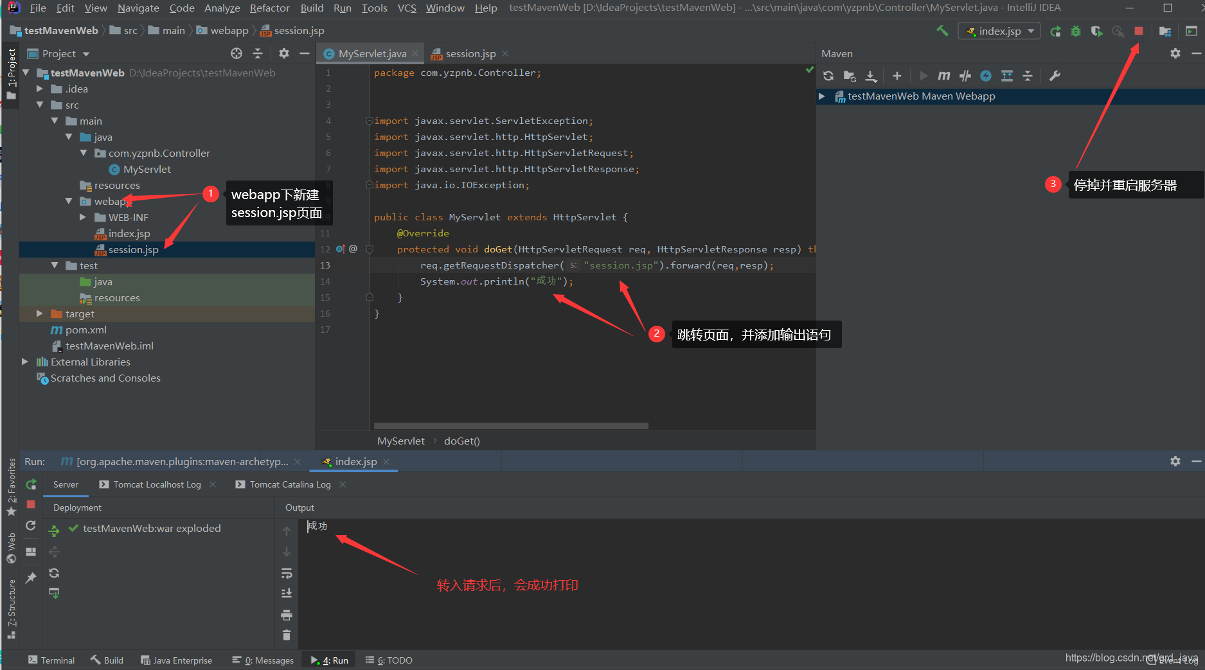Expand the WEB-INF folder

(x=83, y=217)
